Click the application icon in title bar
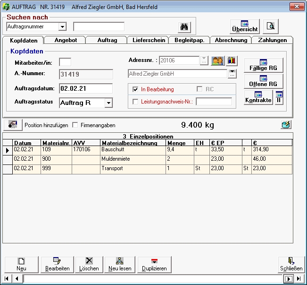The width and height of the screenshot is (307, 285). click(6, 7)
